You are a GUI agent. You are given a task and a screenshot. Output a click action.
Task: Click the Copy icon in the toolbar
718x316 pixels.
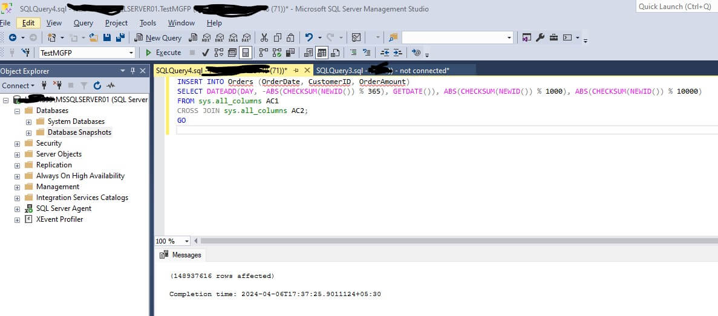(x=278, y=38)
